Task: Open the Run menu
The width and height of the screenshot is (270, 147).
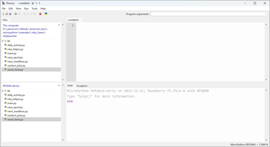Action: pyautogui.click(x=26, y=8)
